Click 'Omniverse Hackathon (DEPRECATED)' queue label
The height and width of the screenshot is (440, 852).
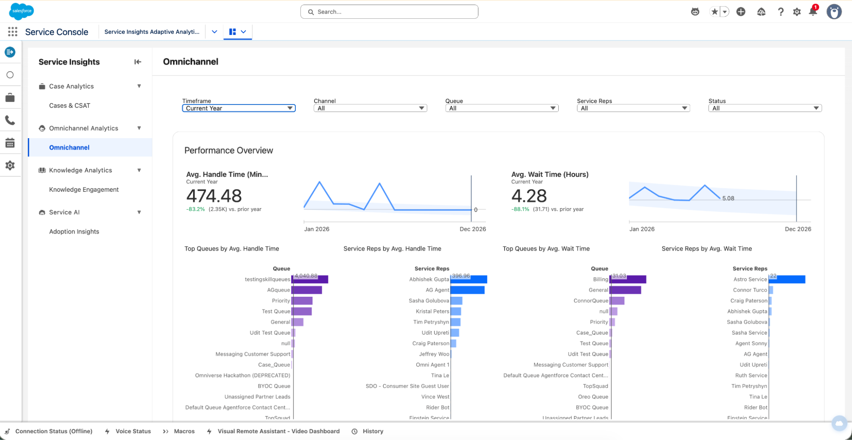pos(243,376)
